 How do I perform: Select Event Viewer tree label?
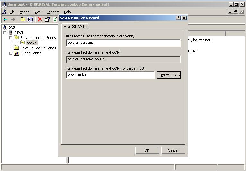click(x=31, y=53)
